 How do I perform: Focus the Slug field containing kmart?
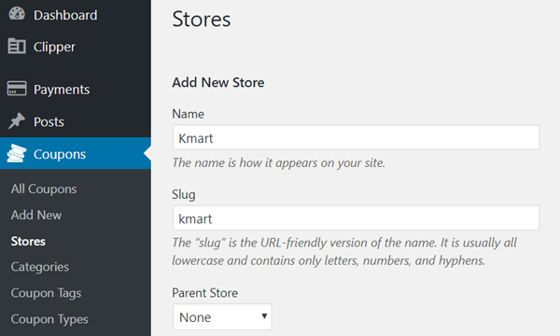(x=357, y=217)
